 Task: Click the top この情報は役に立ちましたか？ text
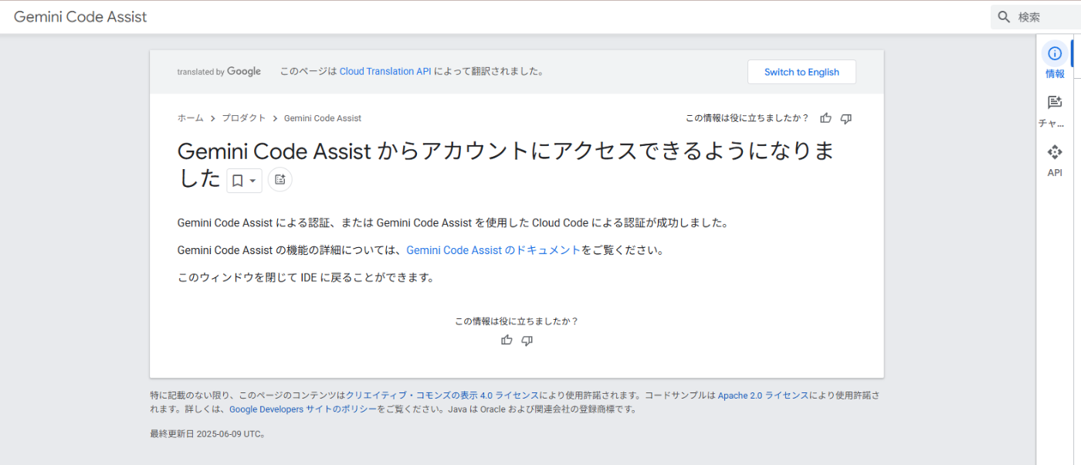click(747, 118)
